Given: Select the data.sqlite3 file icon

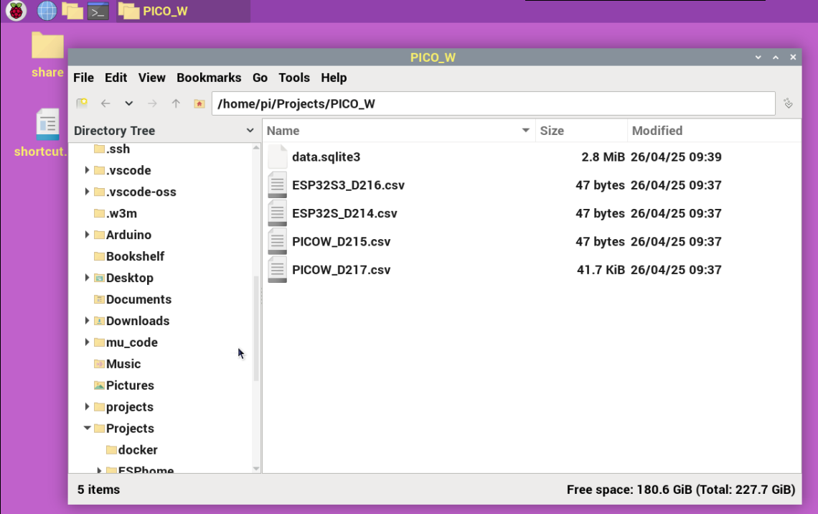Looking at the screenshot, I should pyautogui.click(x=277, y=156).
